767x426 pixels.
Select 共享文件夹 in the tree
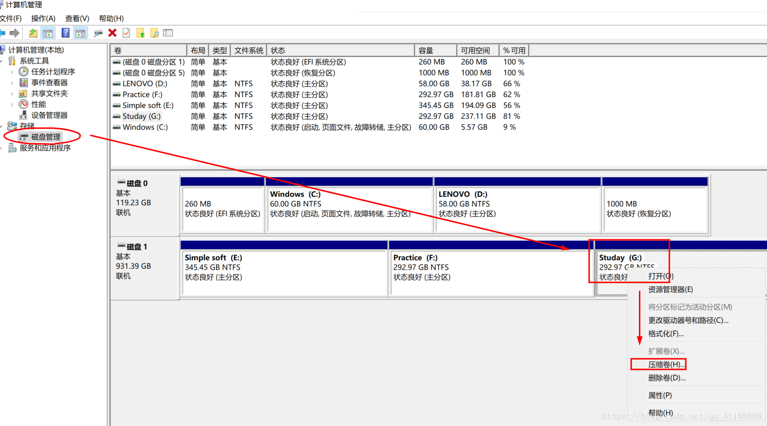49,93
